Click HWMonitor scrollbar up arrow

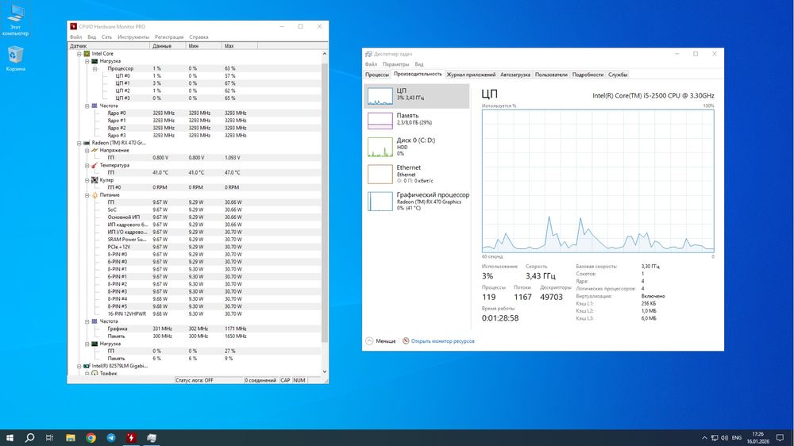pos(325,54)
